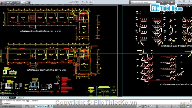Click Zoom magnifier icon in status bar
192x108 pixels.
coord(148,106)
